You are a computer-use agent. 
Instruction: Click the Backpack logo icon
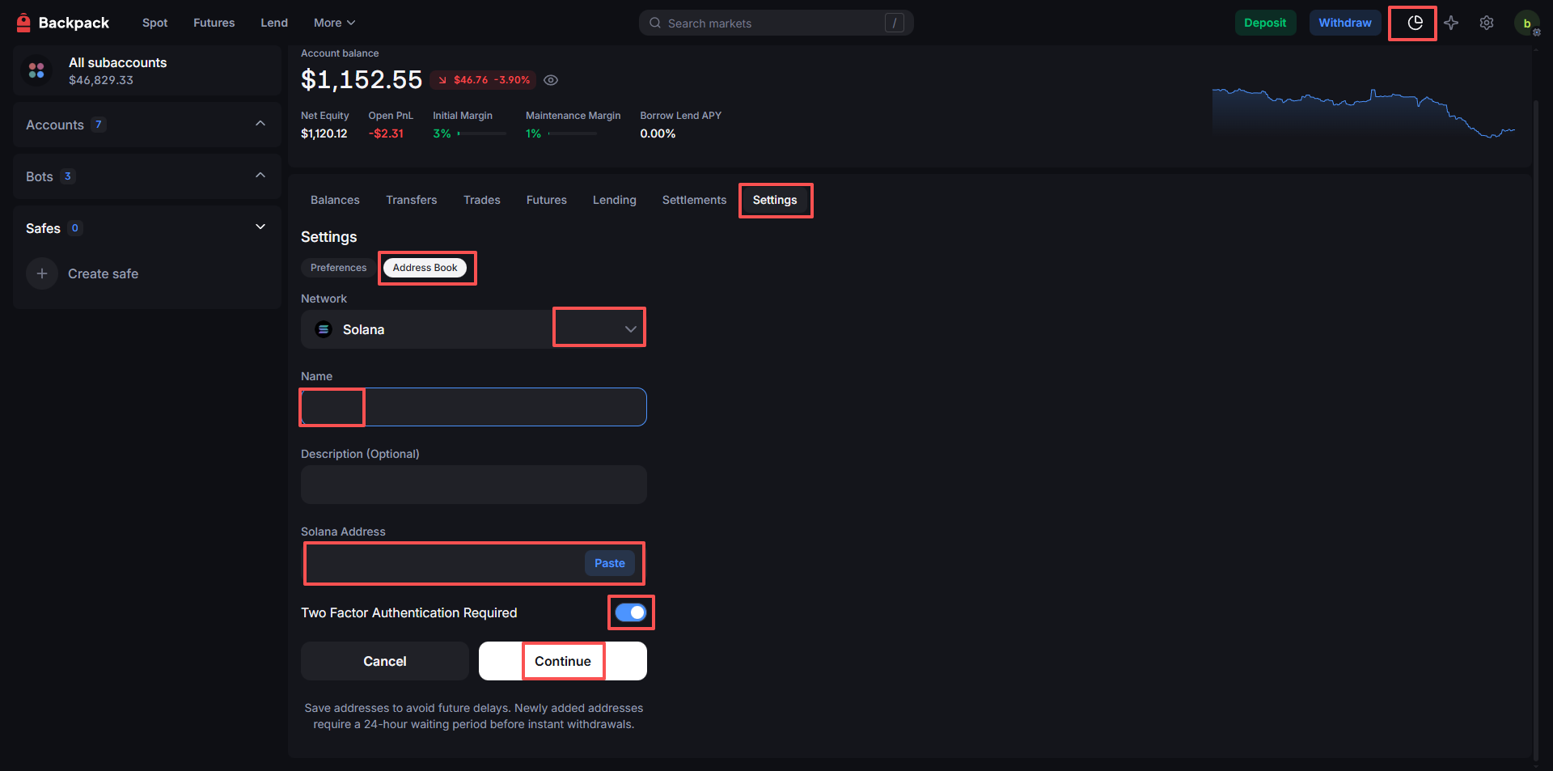(23, 23)
